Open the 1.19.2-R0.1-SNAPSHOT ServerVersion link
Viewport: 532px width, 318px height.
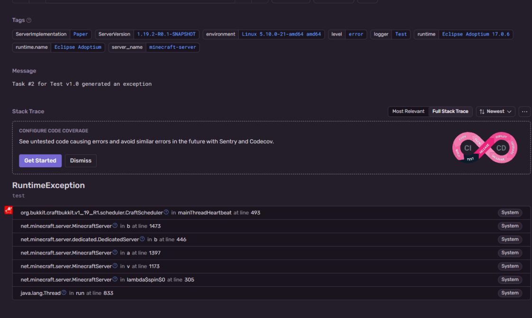click(166, 34)
